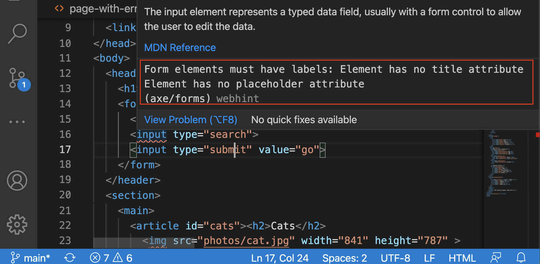Click the value="go" attribute on line 17
This screenshot has height=264, width=540.
[x=289, y=150]
